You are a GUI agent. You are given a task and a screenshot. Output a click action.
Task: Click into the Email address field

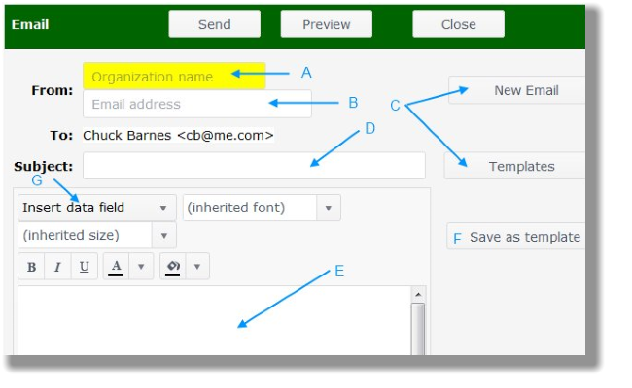196,104
